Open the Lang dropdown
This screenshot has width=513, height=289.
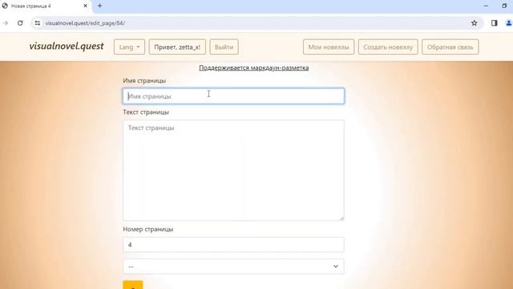129,47
